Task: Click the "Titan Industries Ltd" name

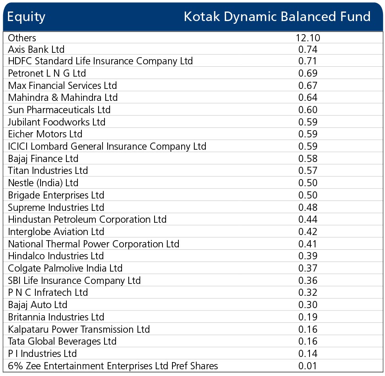Action: pyautogui.click(x=48, y=171)
